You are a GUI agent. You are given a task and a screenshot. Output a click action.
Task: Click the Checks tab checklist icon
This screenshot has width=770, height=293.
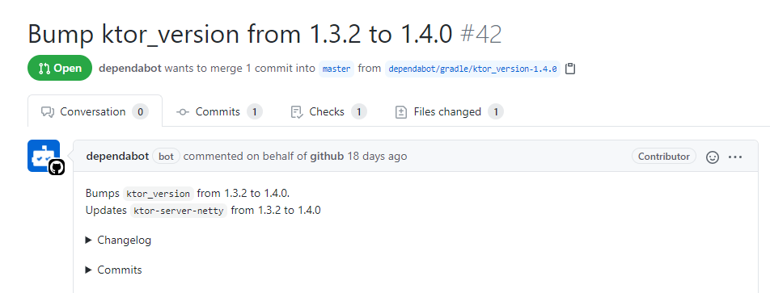(x=297, y=112)
